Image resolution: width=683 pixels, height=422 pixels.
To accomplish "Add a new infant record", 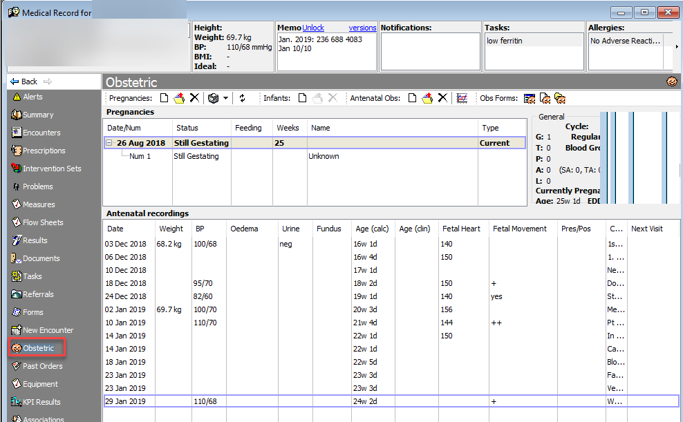I will [302, 98].
